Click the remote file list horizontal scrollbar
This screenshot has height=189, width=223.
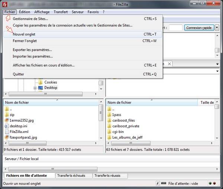[130, 143]
